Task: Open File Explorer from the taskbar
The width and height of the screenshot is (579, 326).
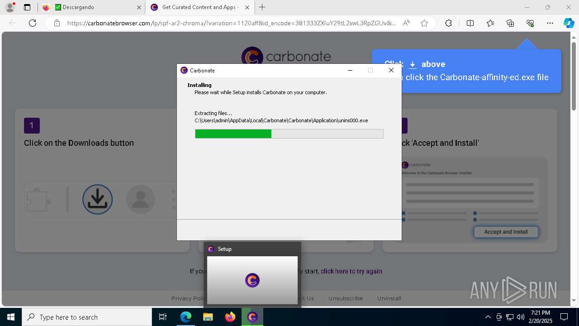Action: coord(208,317)
